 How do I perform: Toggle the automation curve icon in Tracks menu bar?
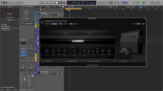pyautogui.click(x=66, y=7)
